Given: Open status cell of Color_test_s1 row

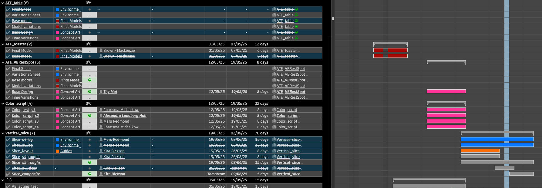Looking at the screenshot, I should 89,110.
